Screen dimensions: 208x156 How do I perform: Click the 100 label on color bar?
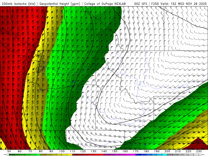tap(62, 151)
